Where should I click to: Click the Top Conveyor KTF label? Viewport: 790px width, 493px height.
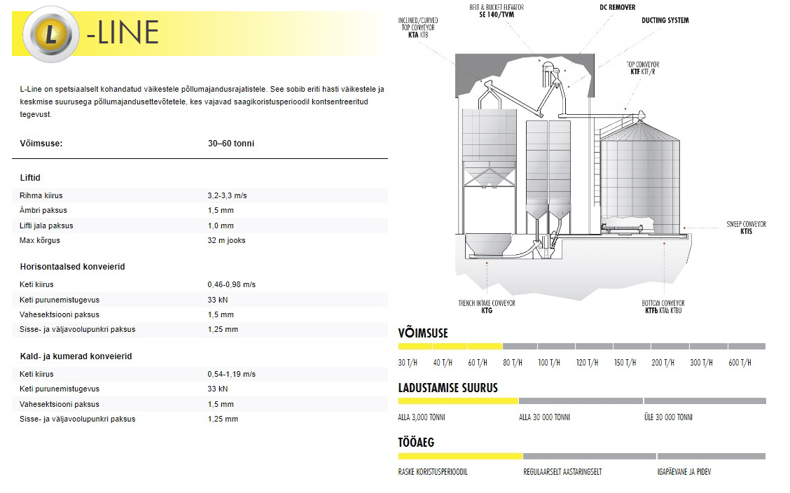(642, 68)
